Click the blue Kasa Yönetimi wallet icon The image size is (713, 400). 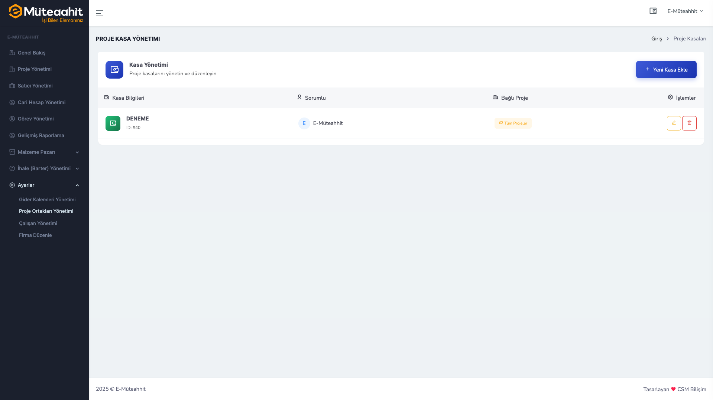pos(114,70)
